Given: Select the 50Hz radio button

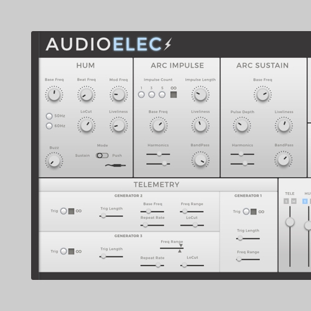Looking at the screenshot, I should click(49, 116).
